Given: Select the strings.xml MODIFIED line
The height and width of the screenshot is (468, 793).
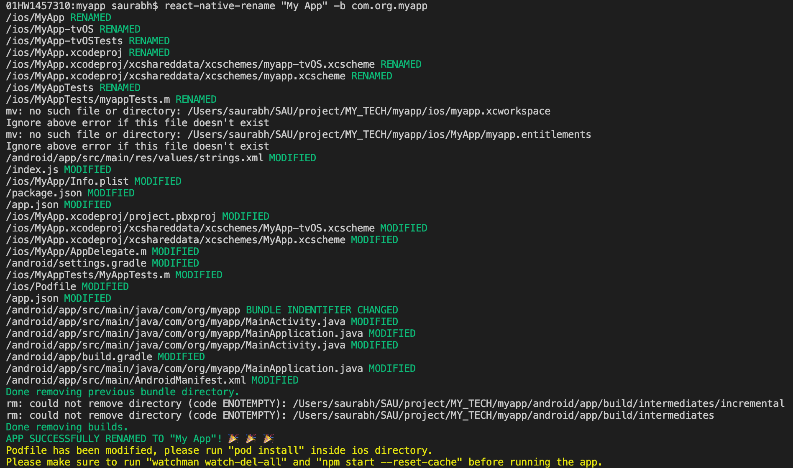Looking at the screenshot, I should (x=161, y=158).
